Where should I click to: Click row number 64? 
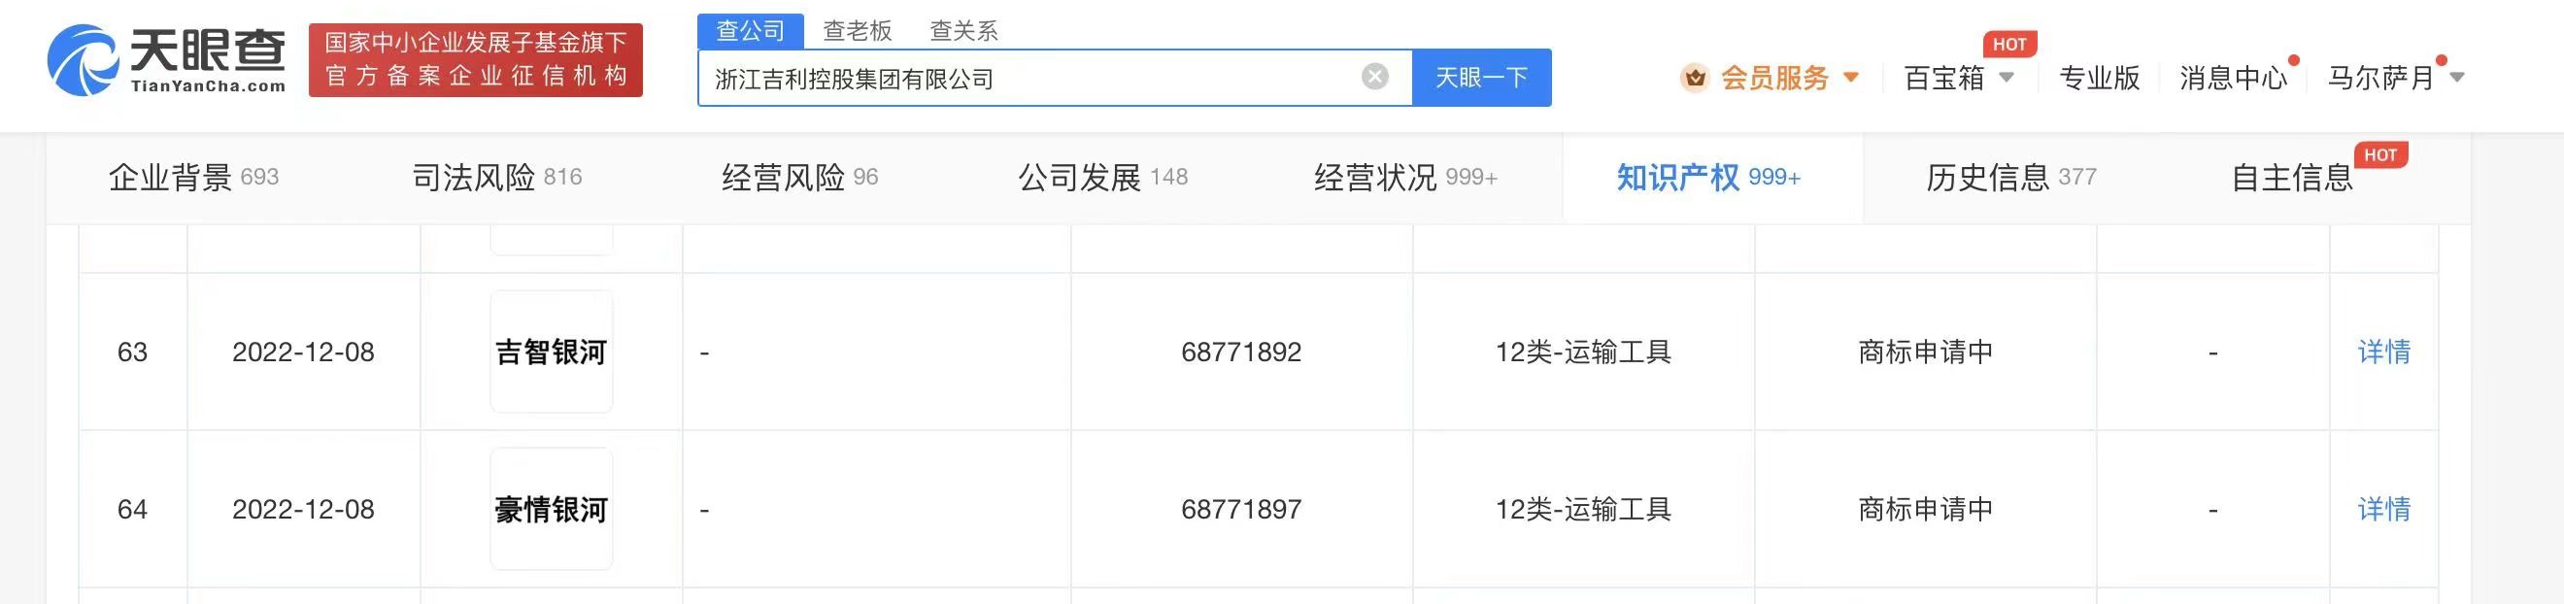click(x=132, y=509)
